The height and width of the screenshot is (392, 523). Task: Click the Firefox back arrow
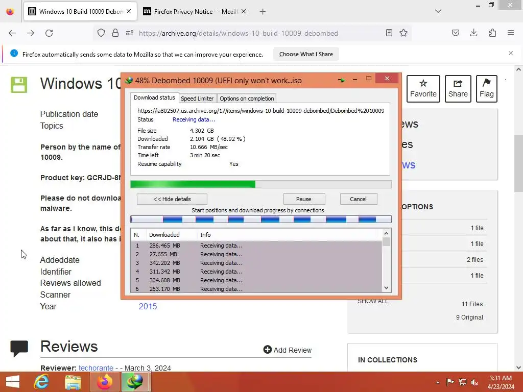[x=12, y=33]
